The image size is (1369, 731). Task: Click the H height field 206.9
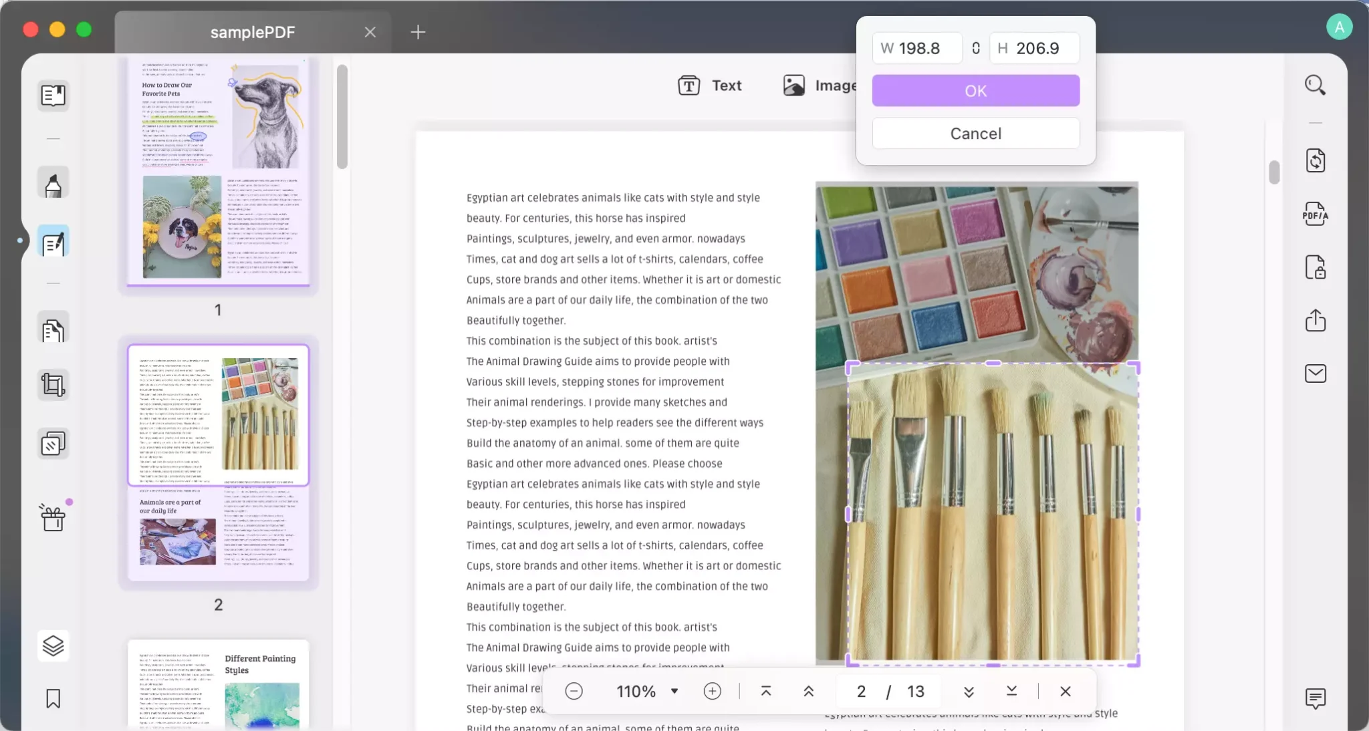pyautogui.click(x=1034, y=48)
